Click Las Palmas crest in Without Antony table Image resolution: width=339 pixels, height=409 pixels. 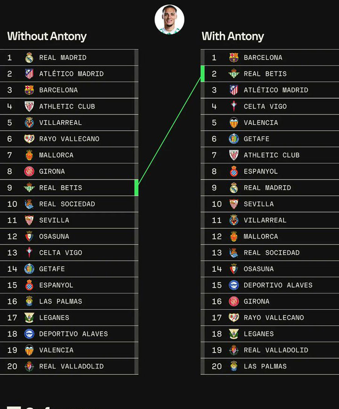tap(29, 301)
